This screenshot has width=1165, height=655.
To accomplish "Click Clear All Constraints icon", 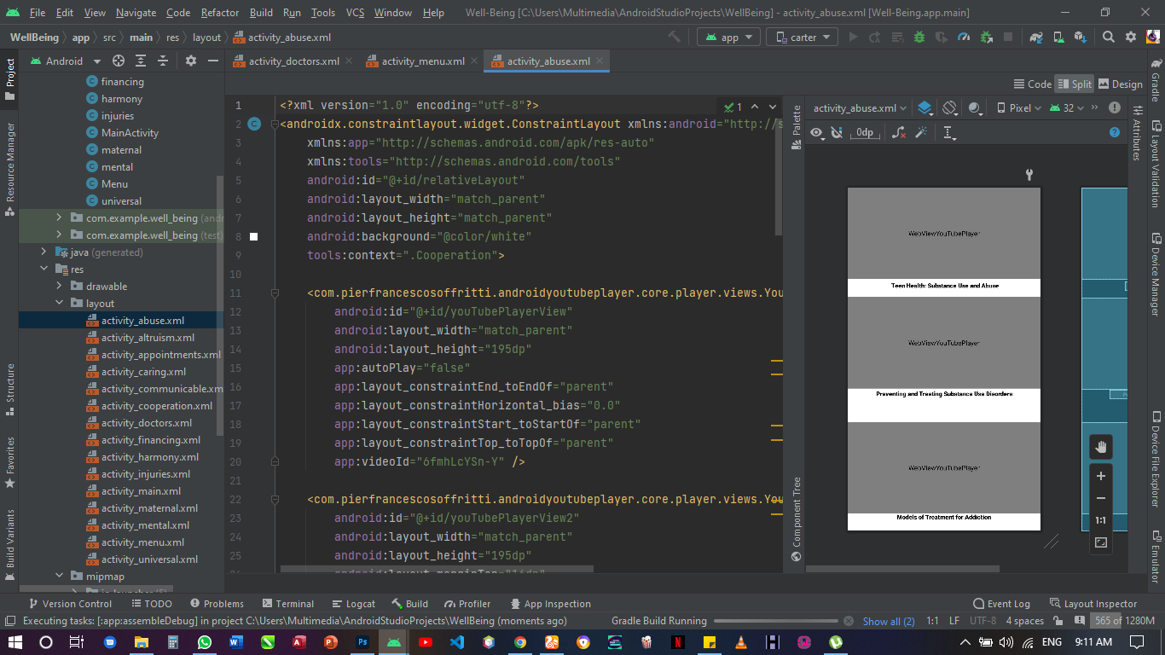I will pyautogui.click(x=898, y=132).
